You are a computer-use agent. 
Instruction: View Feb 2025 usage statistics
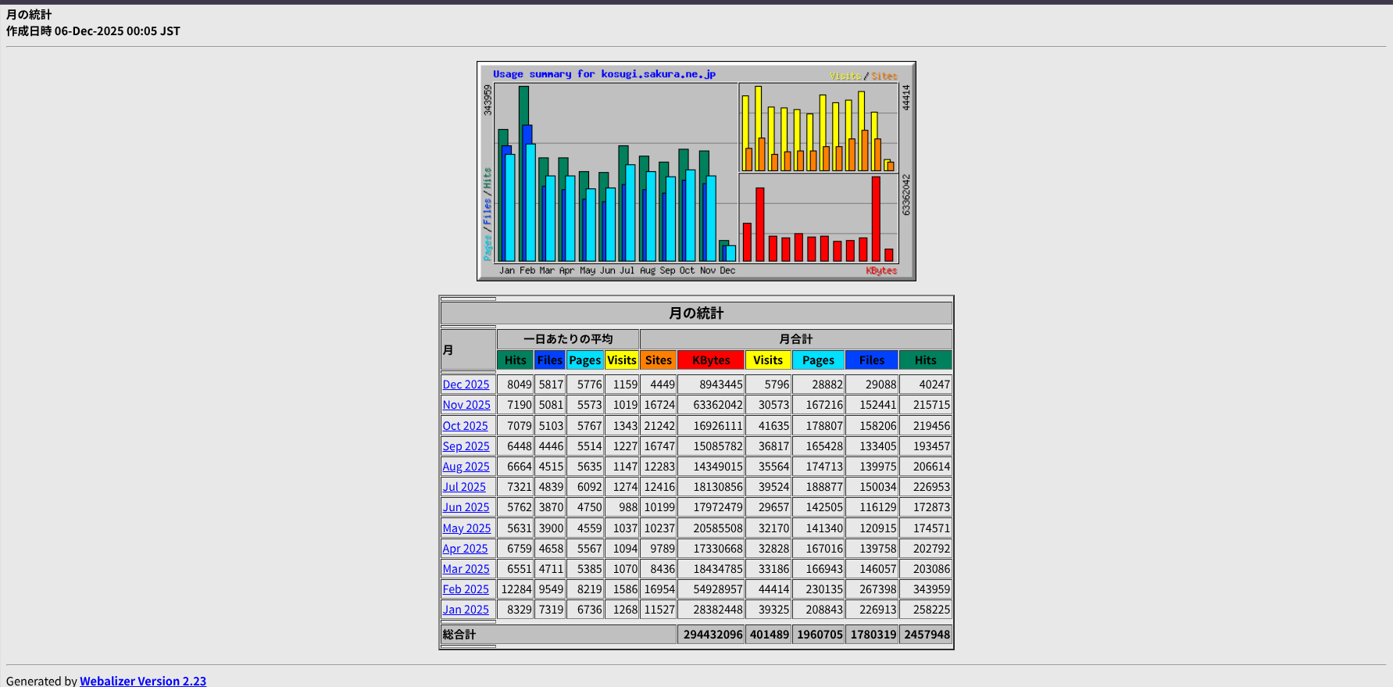click(x=466, y=589)
